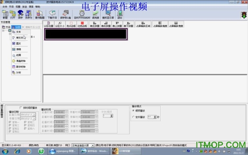Open the 语言 menu

pos(31,7)
